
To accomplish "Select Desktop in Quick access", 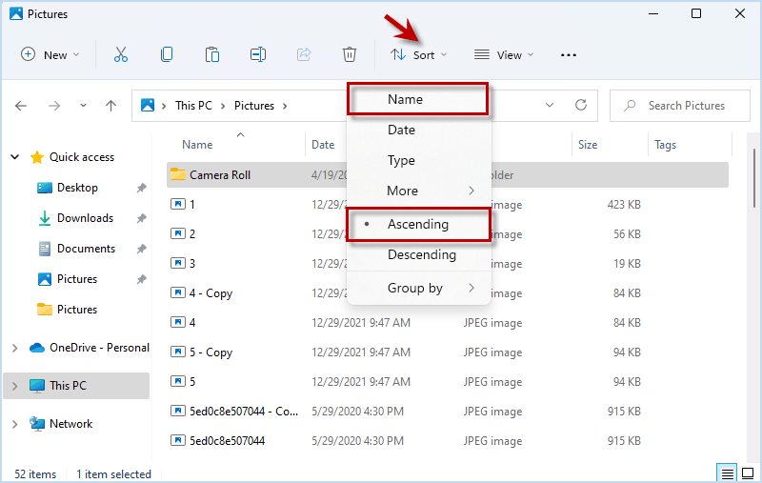I will [x=77, y=188].
